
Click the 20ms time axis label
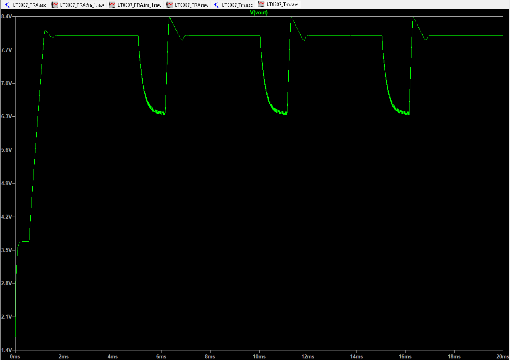pyautogui.click(x=502, y=356)
